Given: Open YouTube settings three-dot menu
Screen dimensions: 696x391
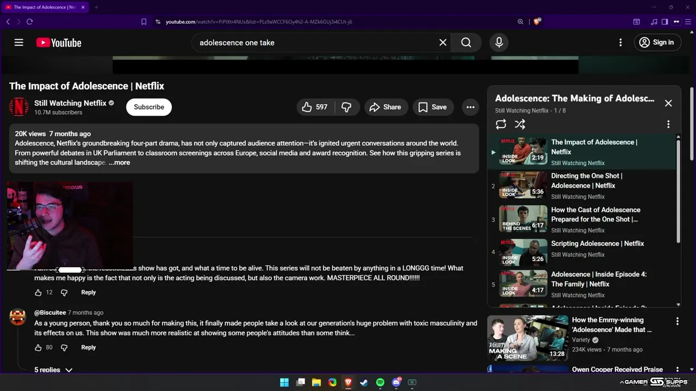Looking at the screenshot, I should [x=620, y=42].
